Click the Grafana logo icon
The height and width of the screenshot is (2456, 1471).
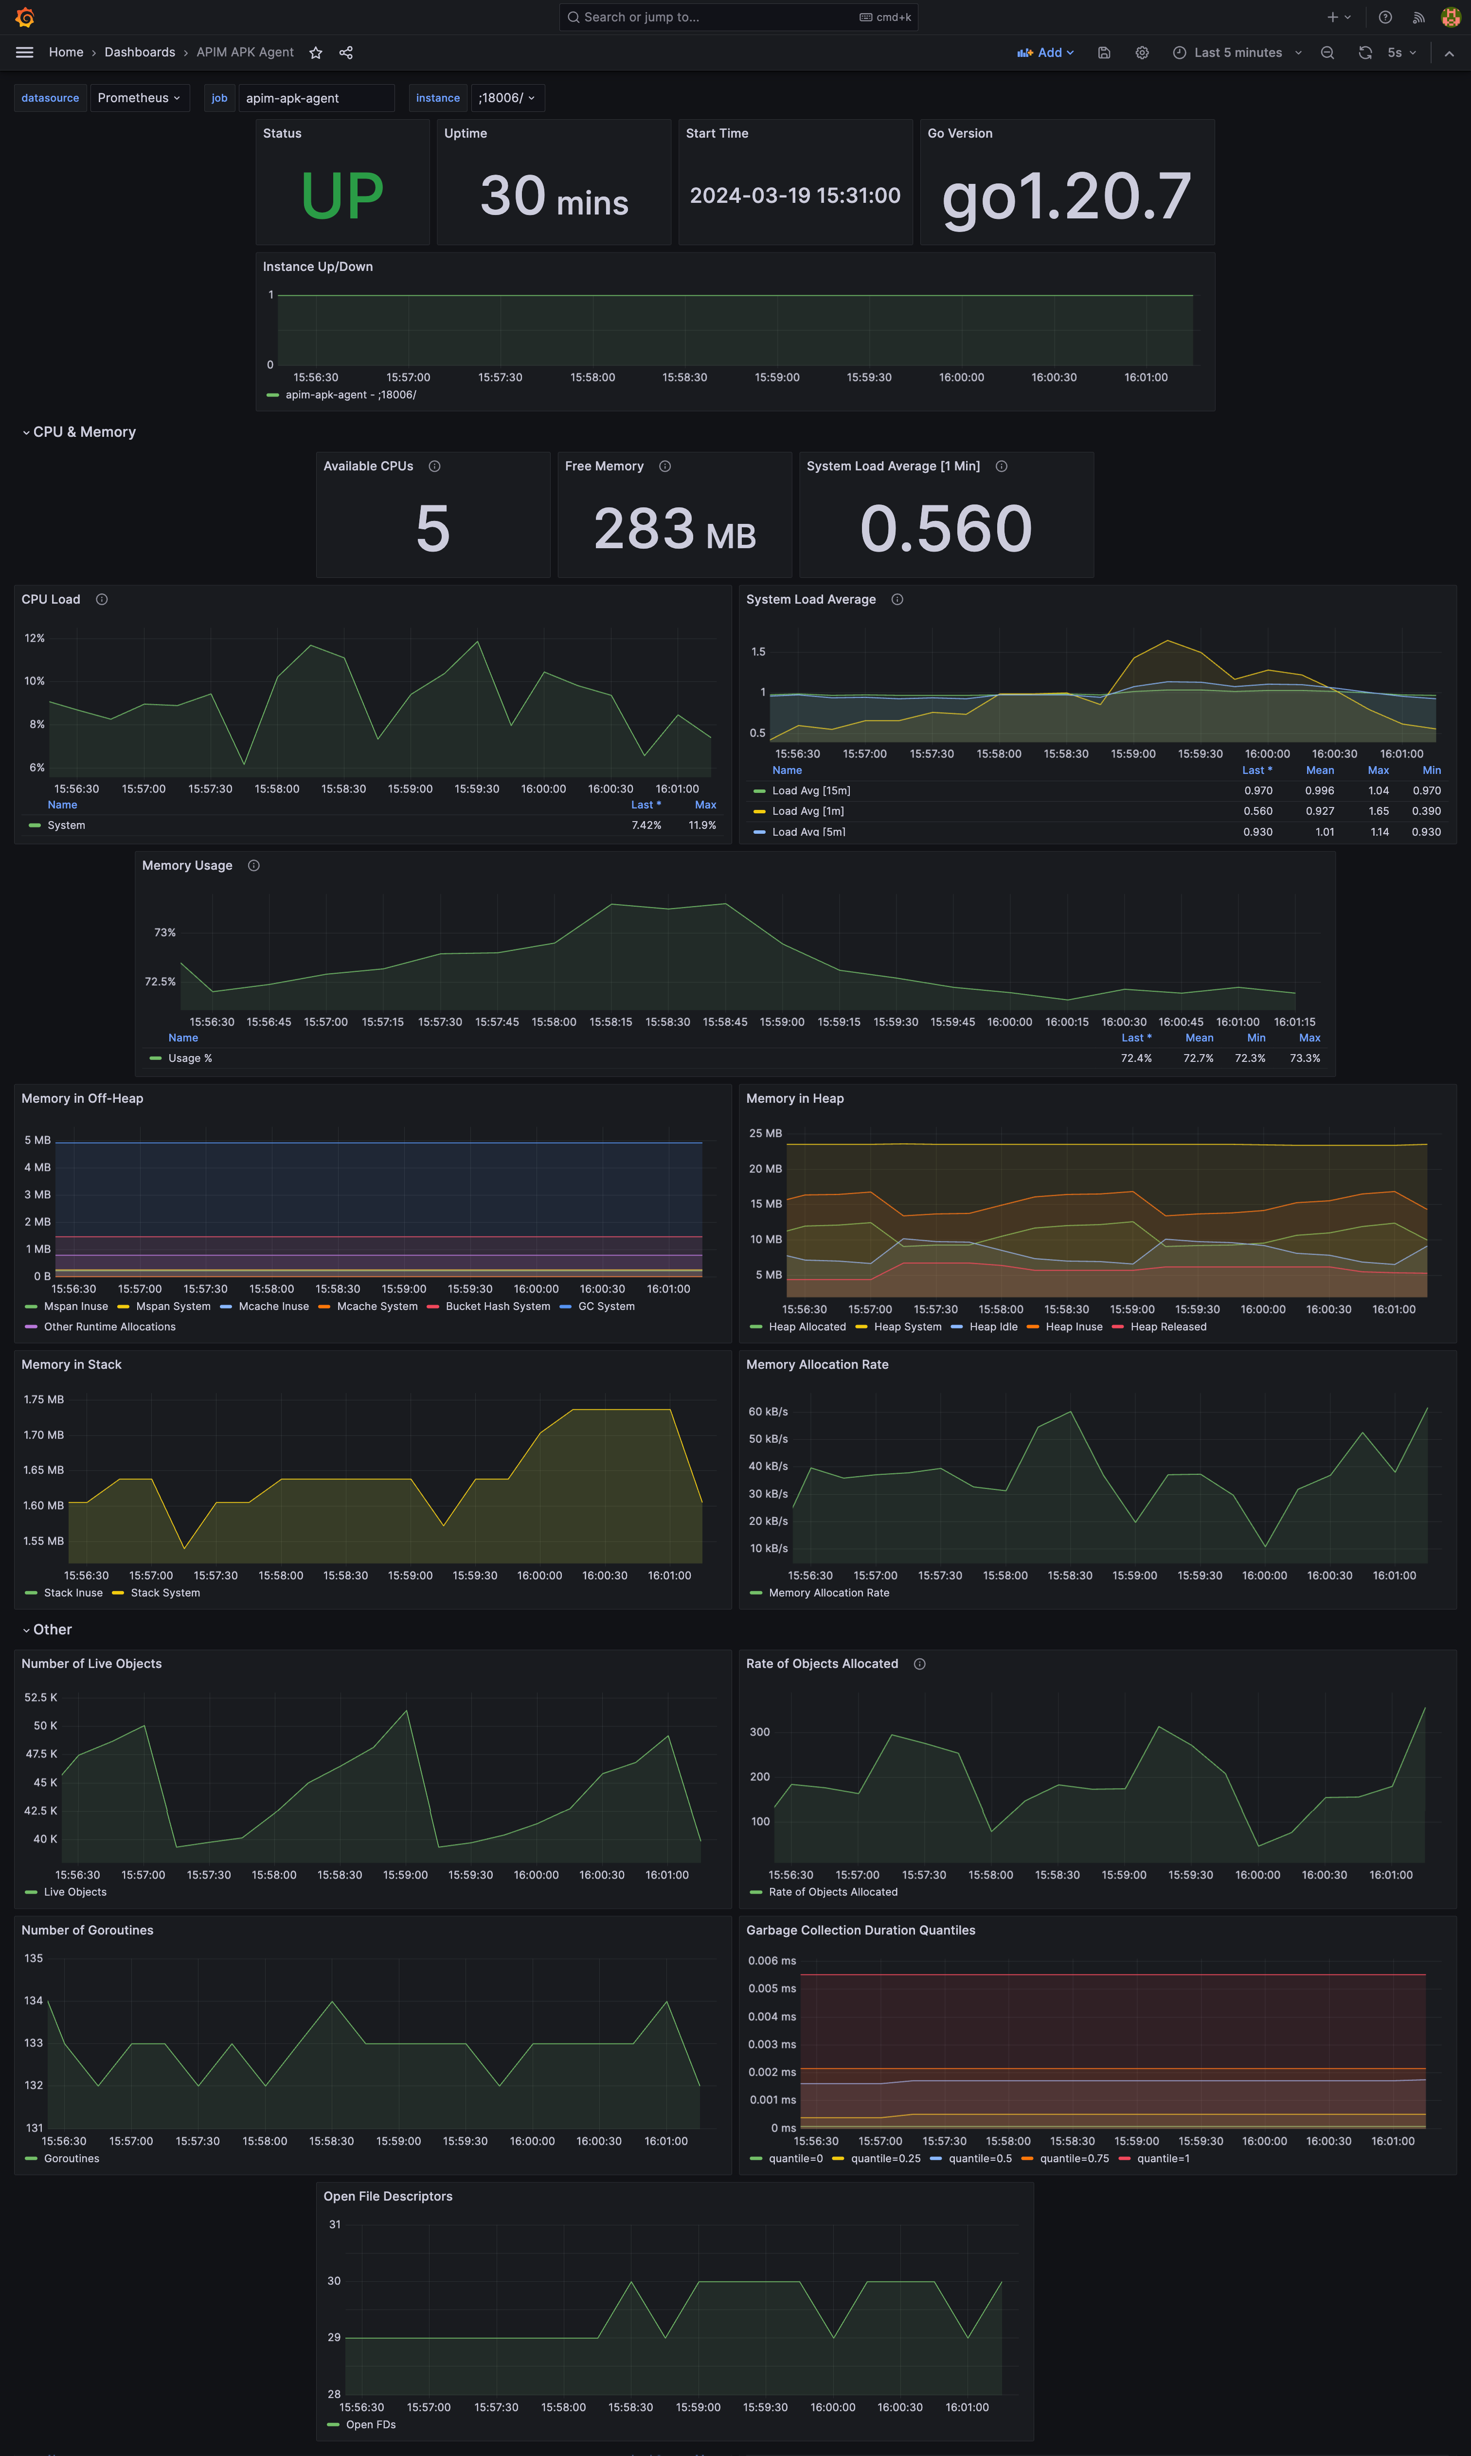(25, 17)
